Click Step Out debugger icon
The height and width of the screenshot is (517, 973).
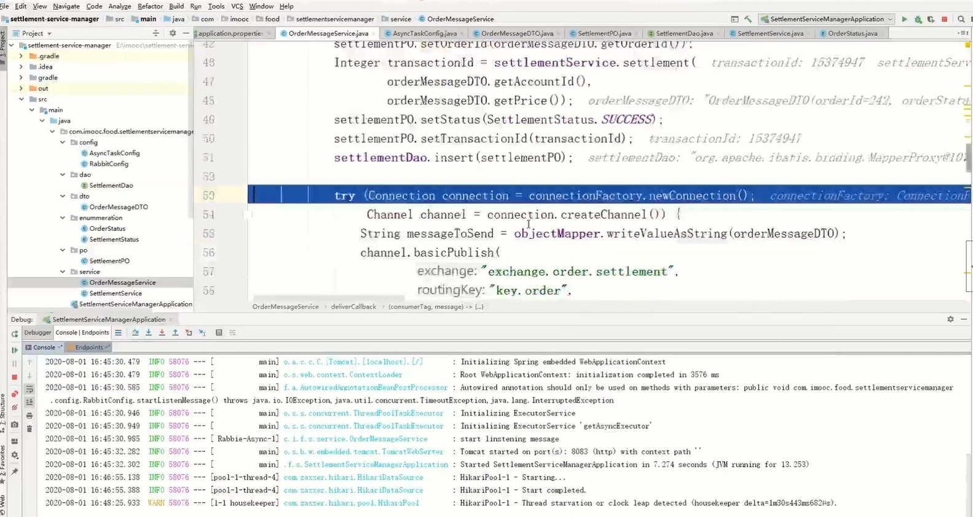(175, 333)
